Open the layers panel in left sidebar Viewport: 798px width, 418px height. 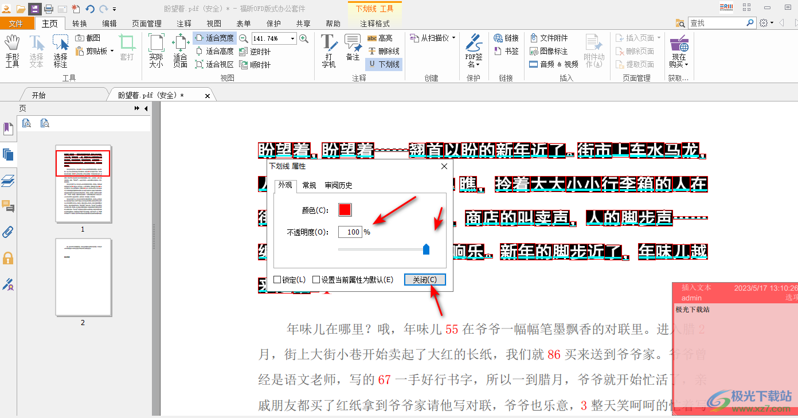click(x=8, y=181)
